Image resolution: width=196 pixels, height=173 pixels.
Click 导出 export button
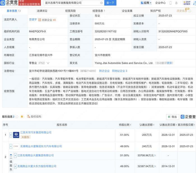(x=172, y=117)
